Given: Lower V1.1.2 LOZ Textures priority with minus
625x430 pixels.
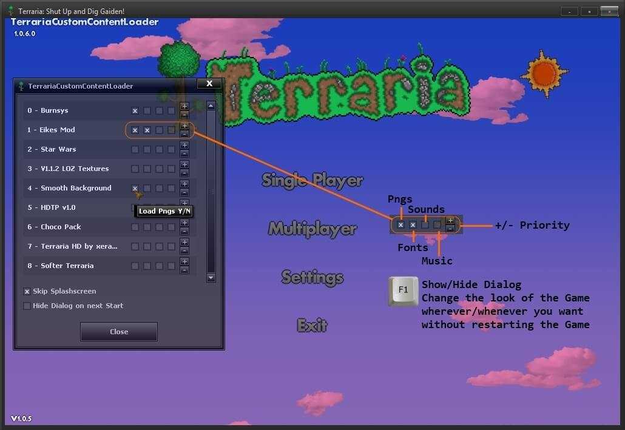Looking at the screenshot, I should pyautogui.click(x=184, y=173).
